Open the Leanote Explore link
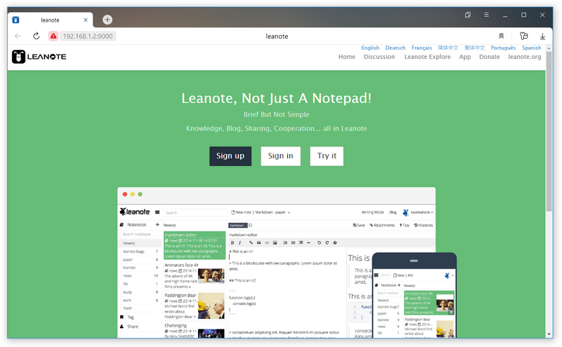 coord(427,57)
